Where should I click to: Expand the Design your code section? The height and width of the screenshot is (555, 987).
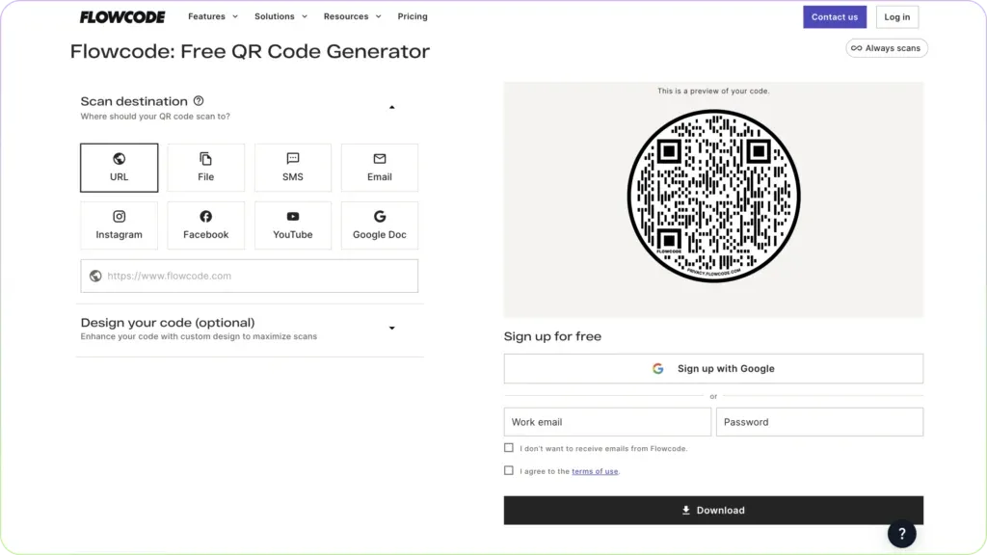(391, 328)
